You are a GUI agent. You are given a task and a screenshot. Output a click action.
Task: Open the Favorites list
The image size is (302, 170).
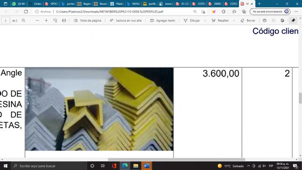pyautogui.click(x=234, y=12)
